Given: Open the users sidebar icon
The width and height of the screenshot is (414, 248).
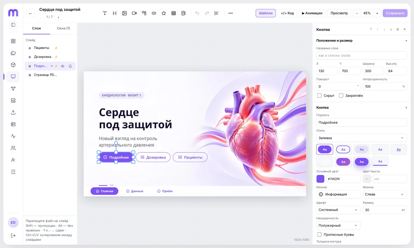Looking at the screenshot, I should [13, 148].
